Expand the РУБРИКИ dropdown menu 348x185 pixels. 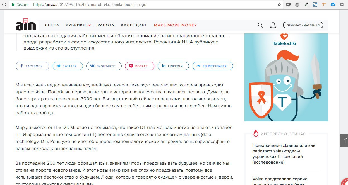(x=78, y=25)
